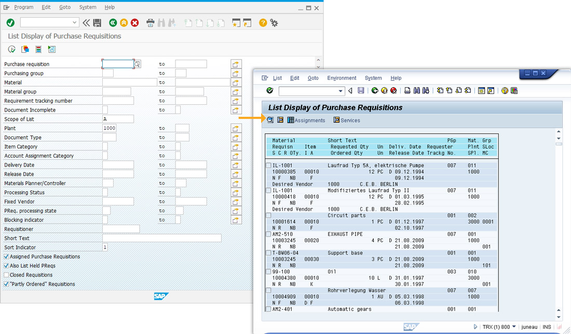The width and height of the screenshot is (571, 334).
Task: Toggle Also List Held PReqs checkbox
Action: 6,266
